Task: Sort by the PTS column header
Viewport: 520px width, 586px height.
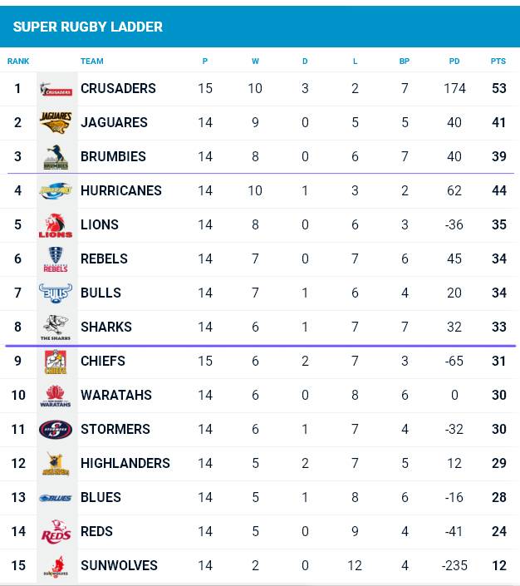Action: 498,62
